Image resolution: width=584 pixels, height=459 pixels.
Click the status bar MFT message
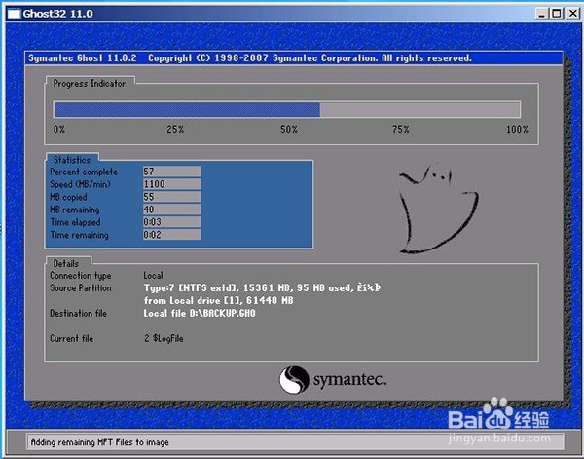(100, 442)
